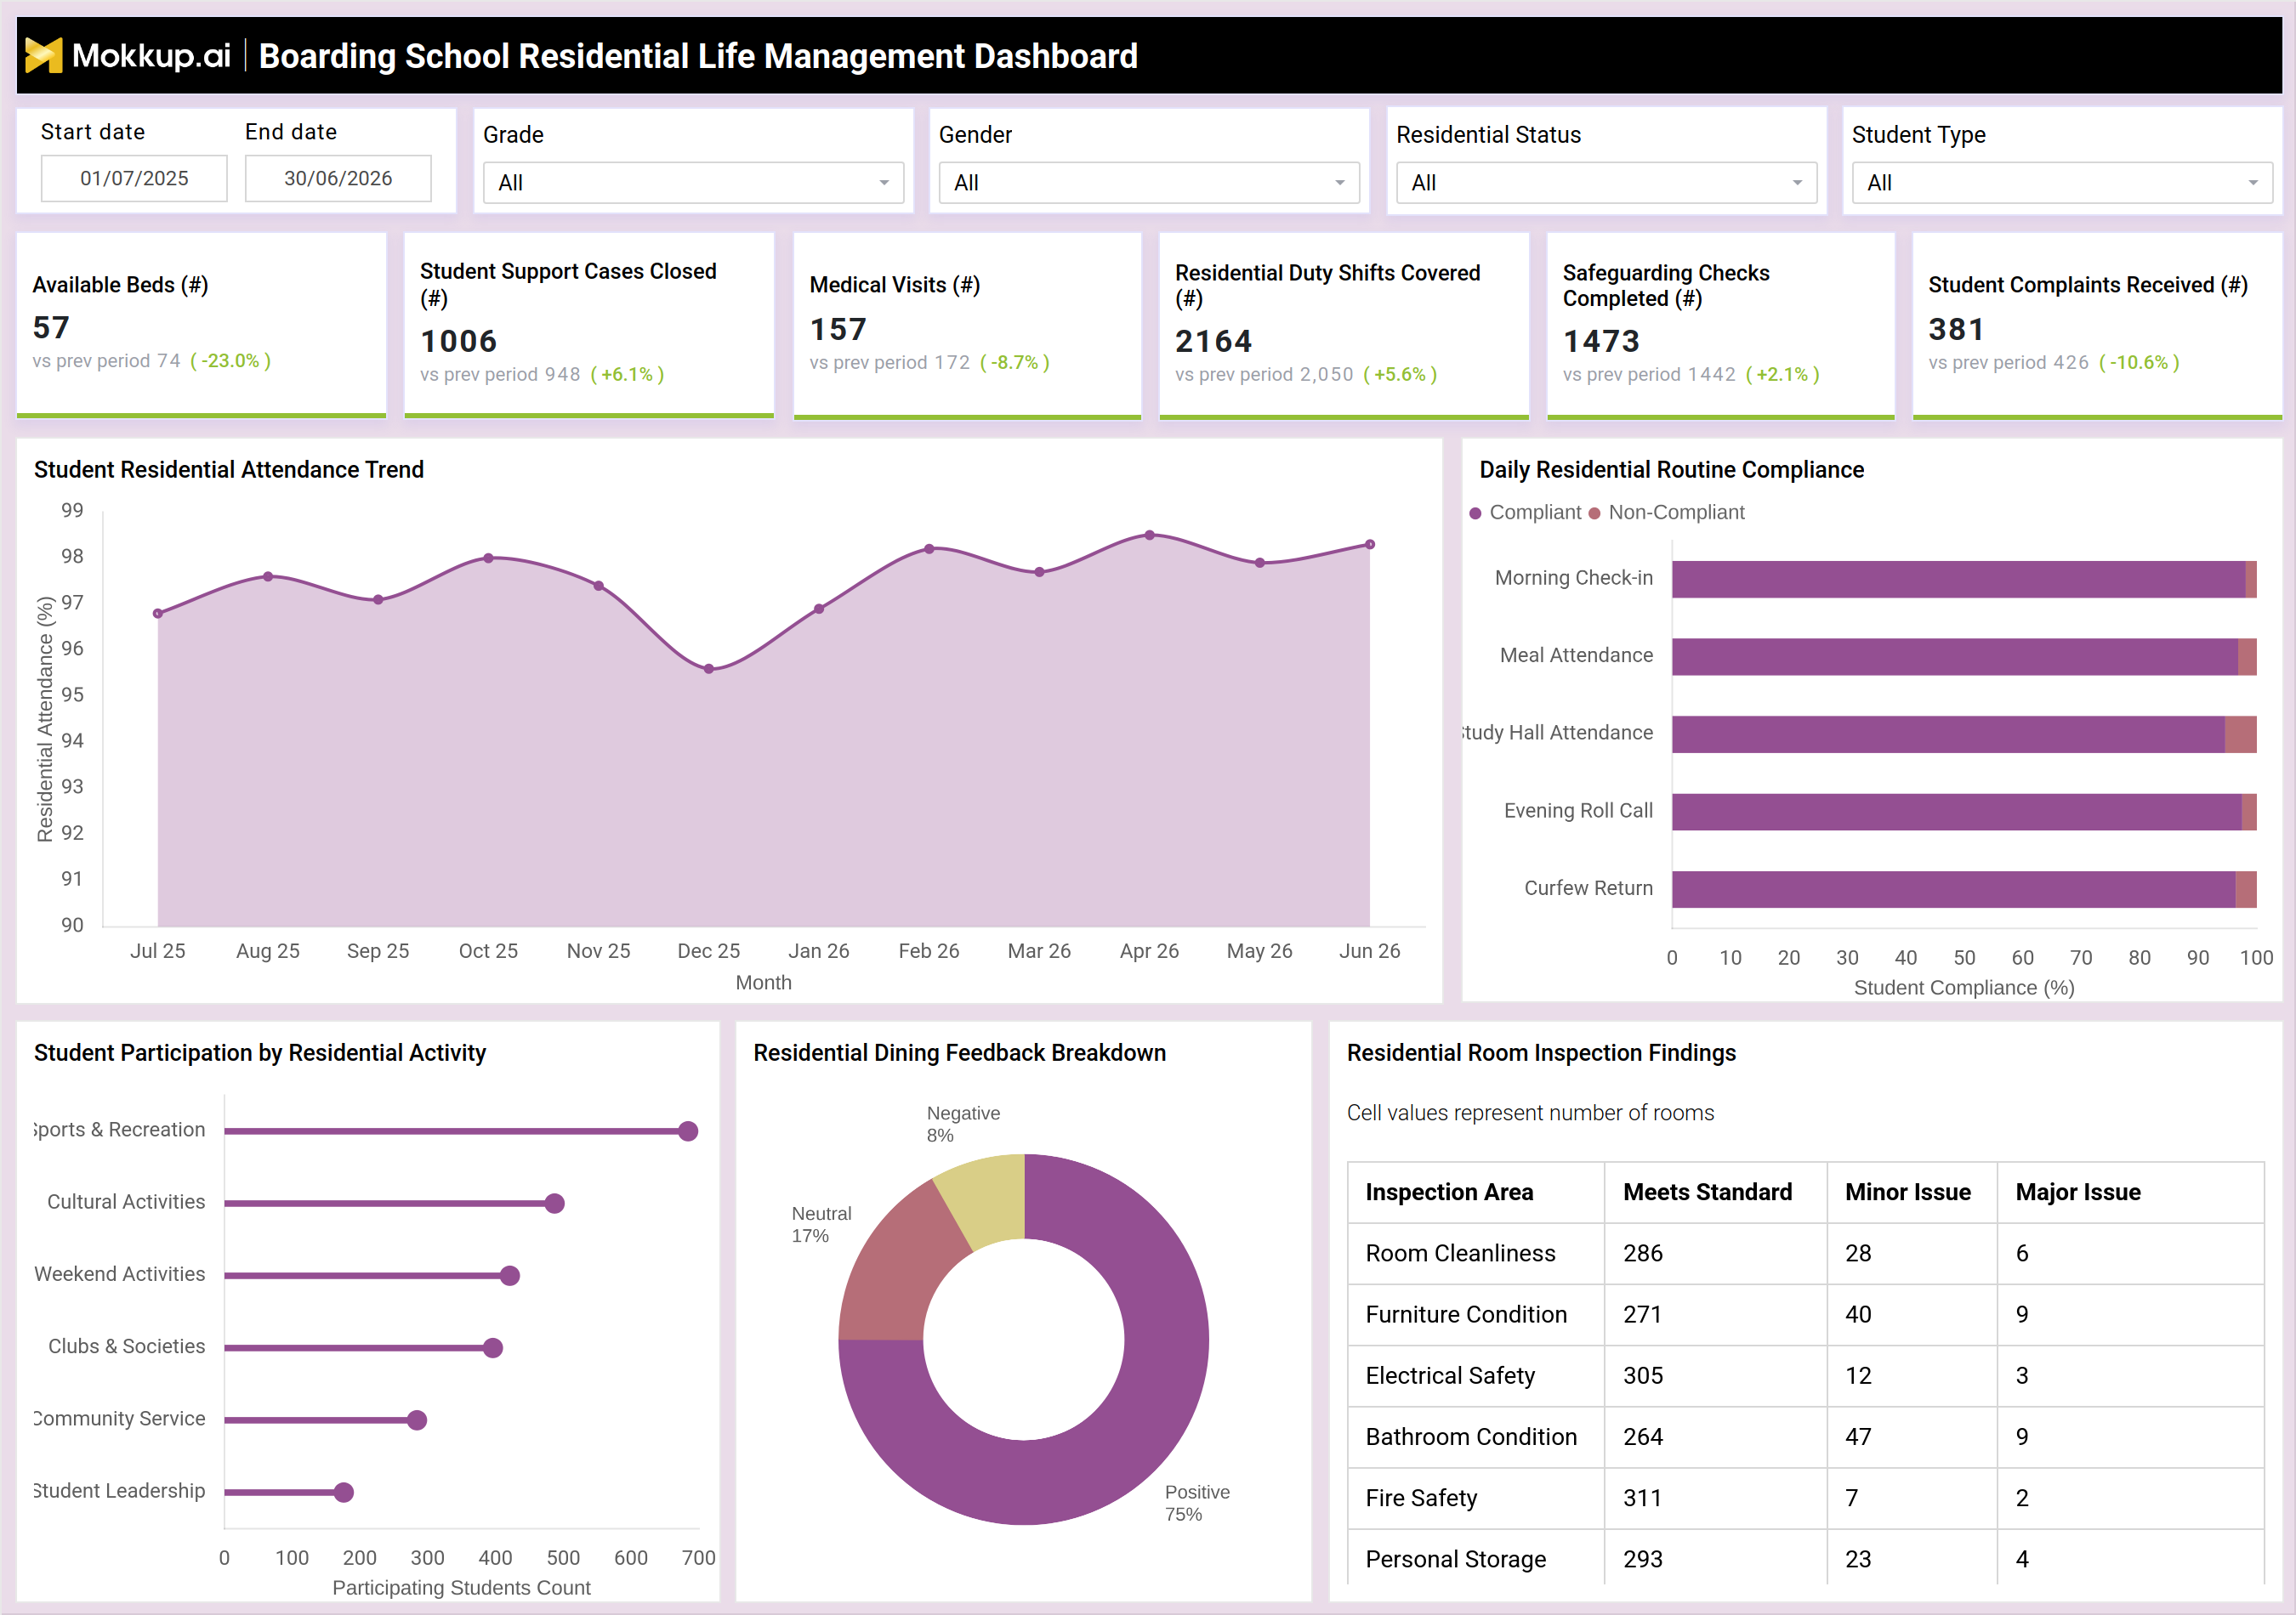Select the Fire Safety row label

point(1421,1497)
